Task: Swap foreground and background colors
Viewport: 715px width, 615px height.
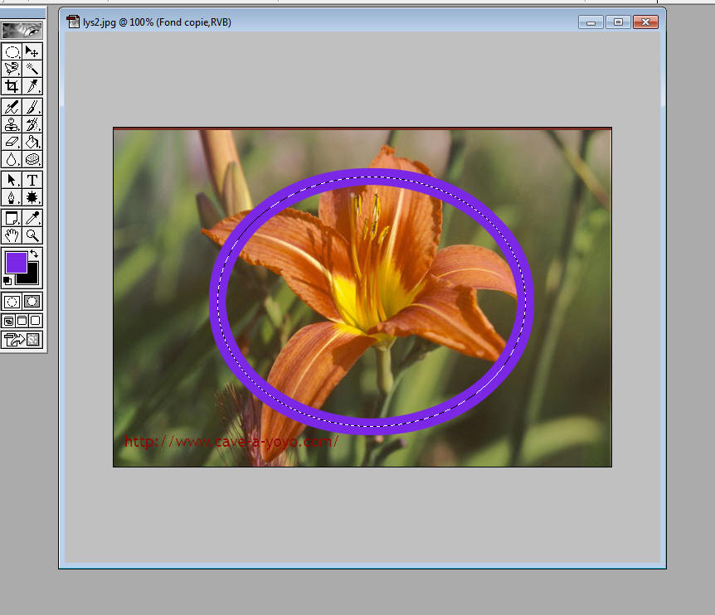Action: 34,254
